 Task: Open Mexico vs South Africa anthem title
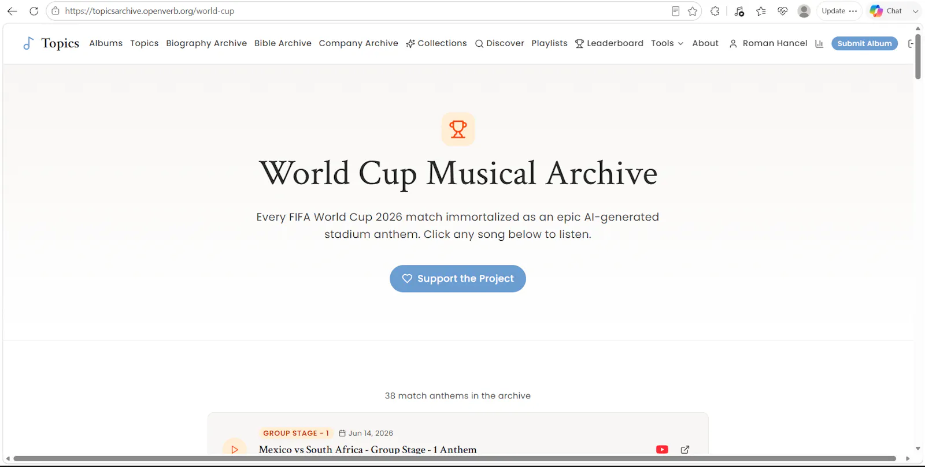pyautogui.click(x=368, y=450)
